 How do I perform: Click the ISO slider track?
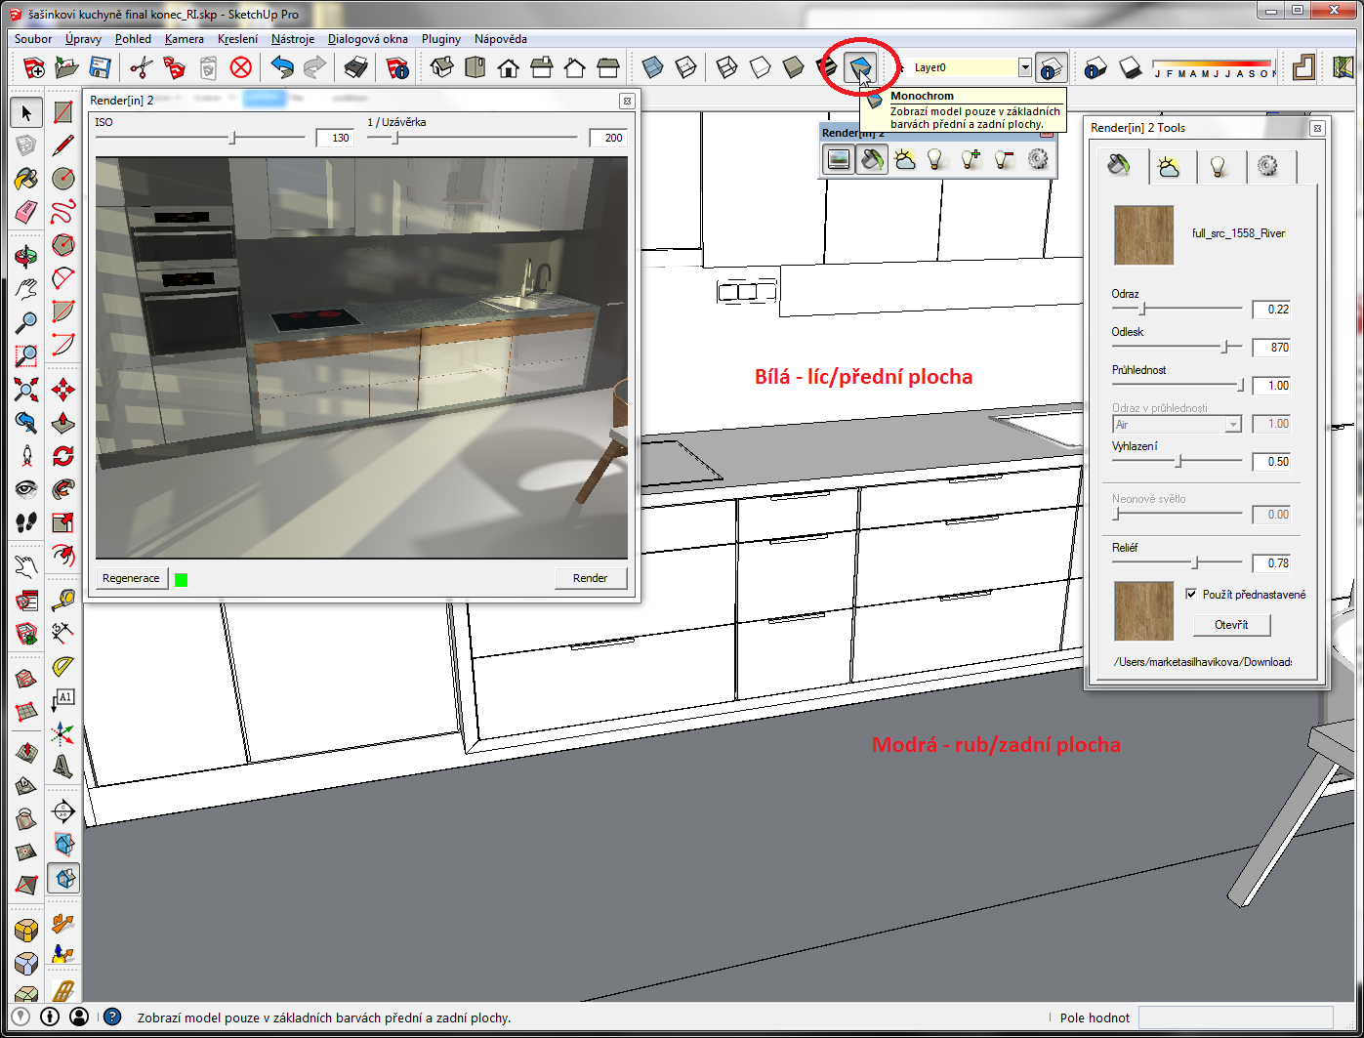(x=200, y=138)
